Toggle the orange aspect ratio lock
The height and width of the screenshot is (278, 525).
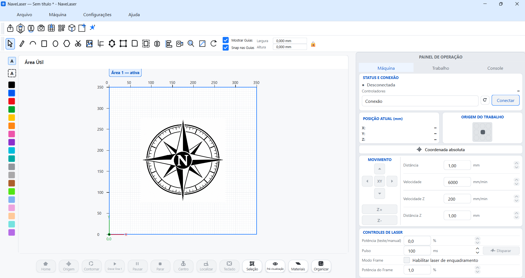[x=313, y=44]
